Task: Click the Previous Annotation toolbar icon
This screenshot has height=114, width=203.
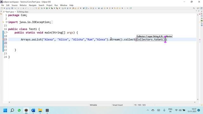Action: click(110, 8)
